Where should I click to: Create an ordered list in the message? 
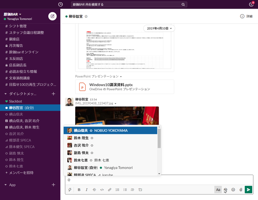(x=117, y=190)
